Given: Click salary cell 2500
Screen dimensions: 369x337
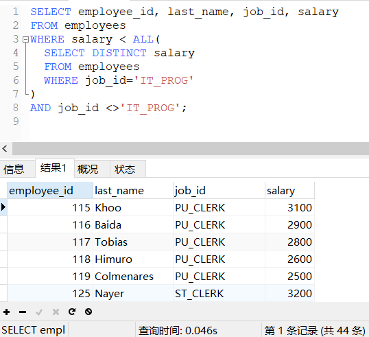Looking at the screenshot, I should (x=289, y=277).
